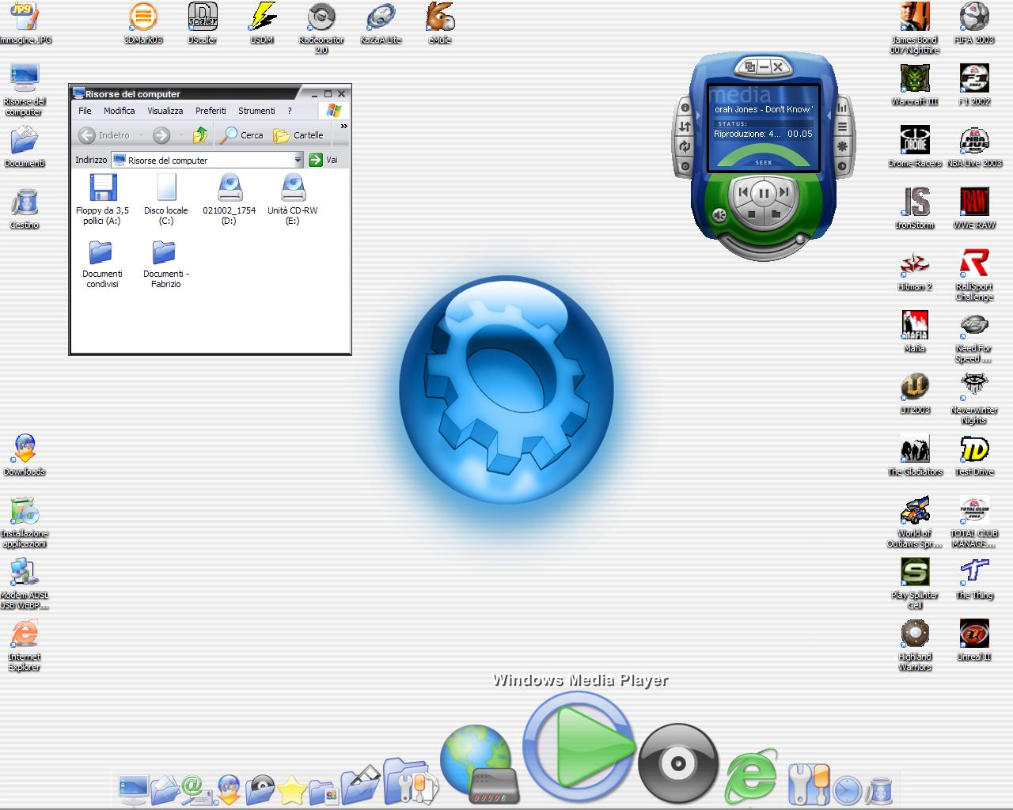The height and width of the screenshot is (810, 1013).
Task: Open the DScaler desktop icon
Action: pos(203,23)
